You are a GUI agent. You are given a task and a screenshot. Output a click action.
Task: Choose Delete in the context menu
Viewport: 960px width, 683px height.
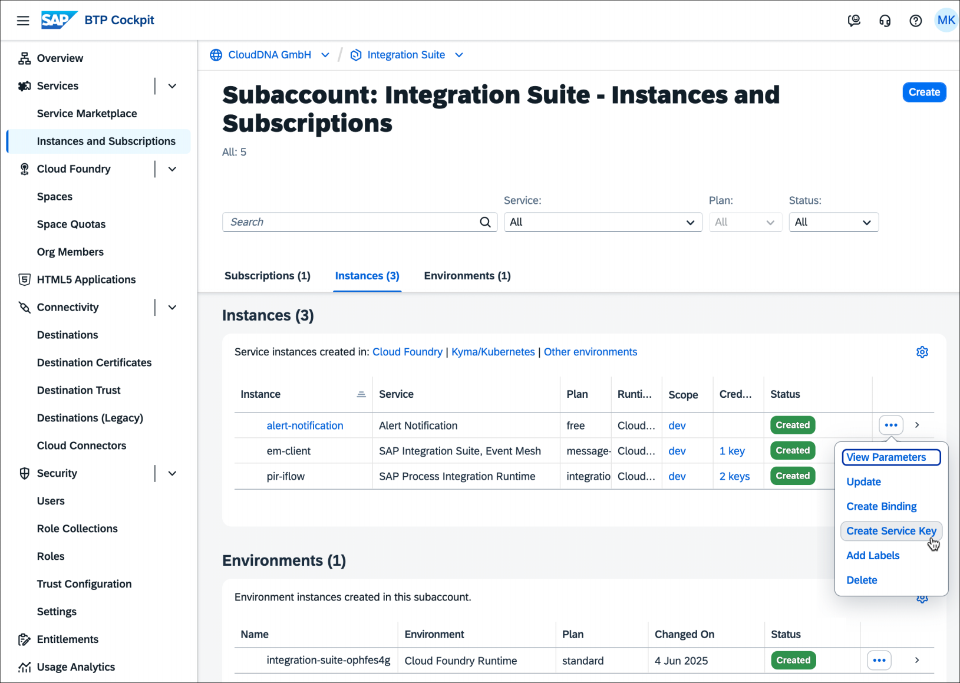pyautogui.click(x=862, y=580)
